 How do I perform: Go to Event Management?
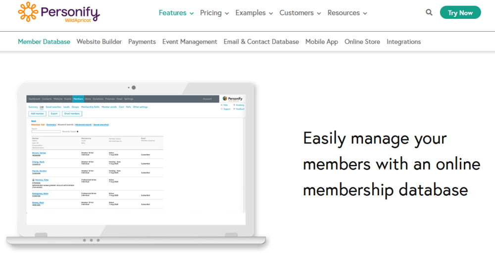pyautogui.click(x=190, y=42)
